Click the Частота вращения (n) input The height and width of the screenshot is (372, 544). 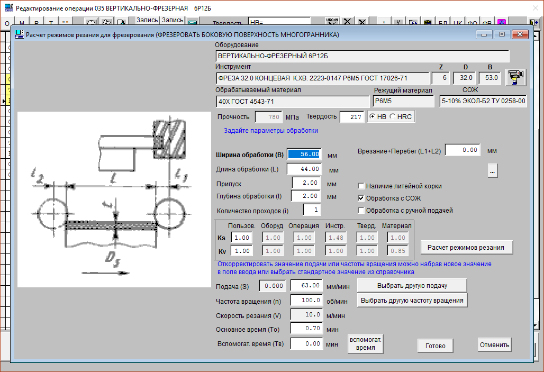point(307,301)
